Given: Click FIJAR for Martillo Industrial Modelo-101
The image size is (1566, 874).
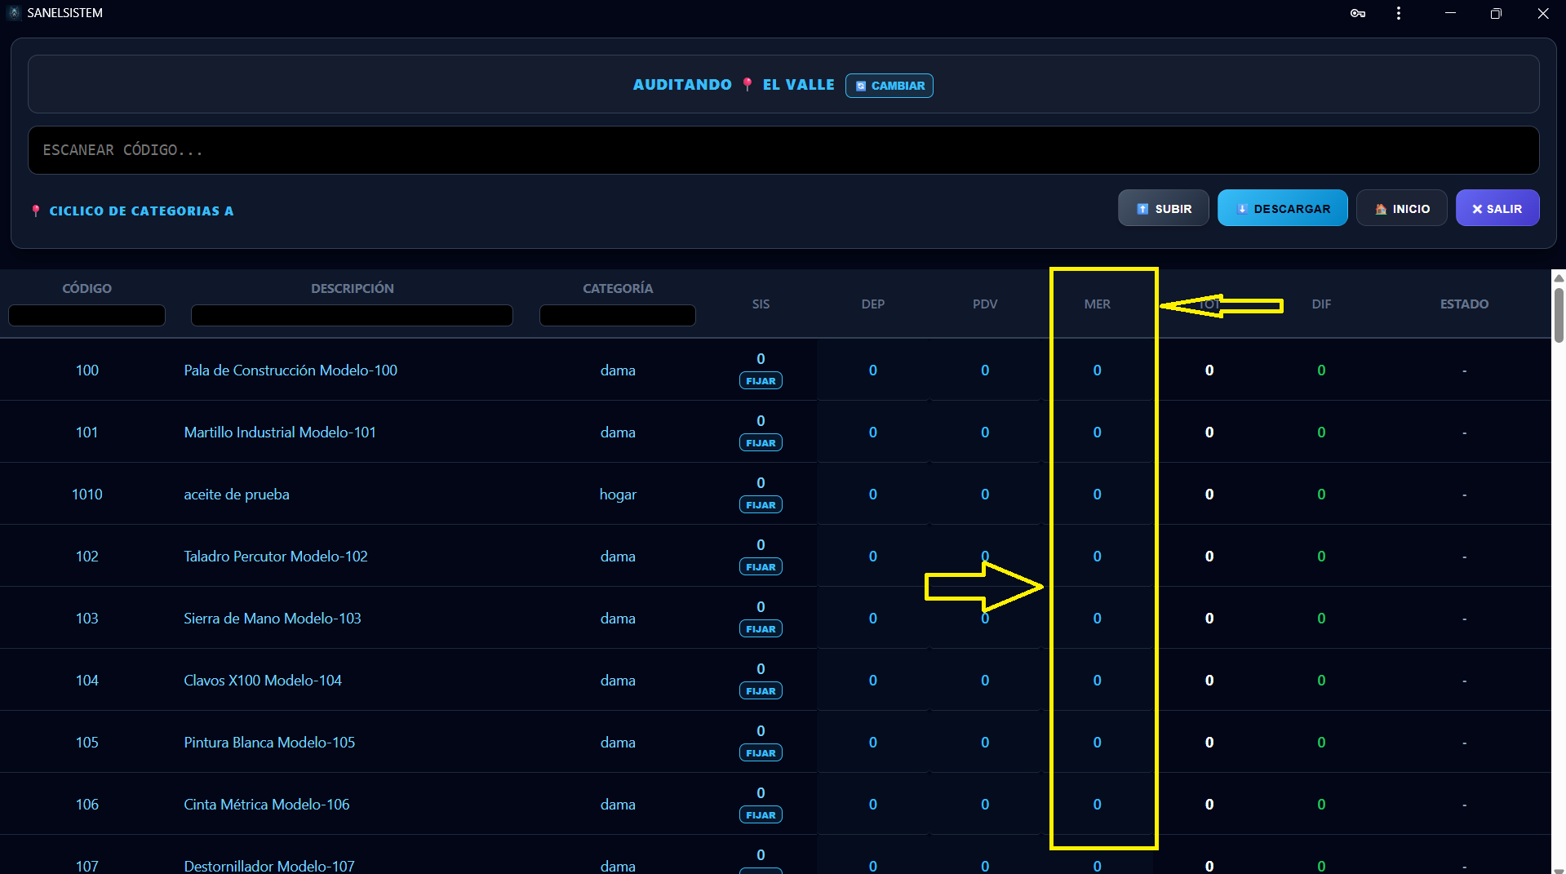Looking at the screenshot, I should (761, 443).
